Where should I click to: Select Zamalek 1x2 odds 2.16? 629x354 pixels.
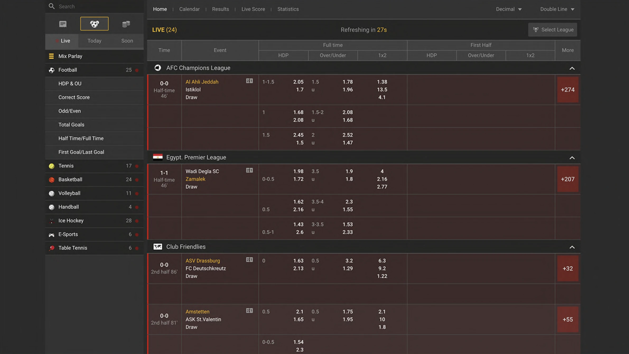point(382,179)
